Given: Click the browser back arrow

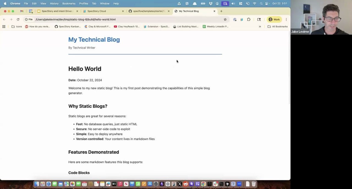Looking at the screenshot, I should (4, 19).
